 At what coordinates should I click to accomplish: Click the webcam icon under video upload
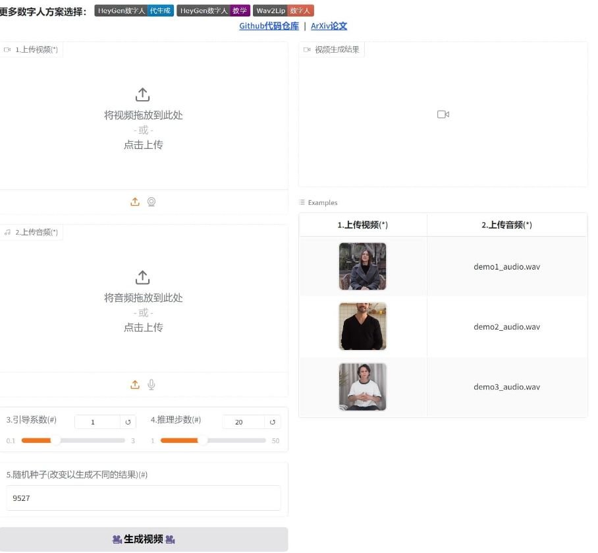point(151,202)
